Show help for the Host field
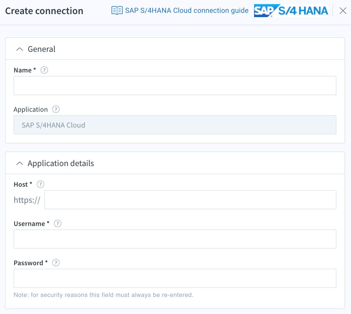Image resolution: width=351 pixels, height=314 pixels. click(x=41, y=184)
